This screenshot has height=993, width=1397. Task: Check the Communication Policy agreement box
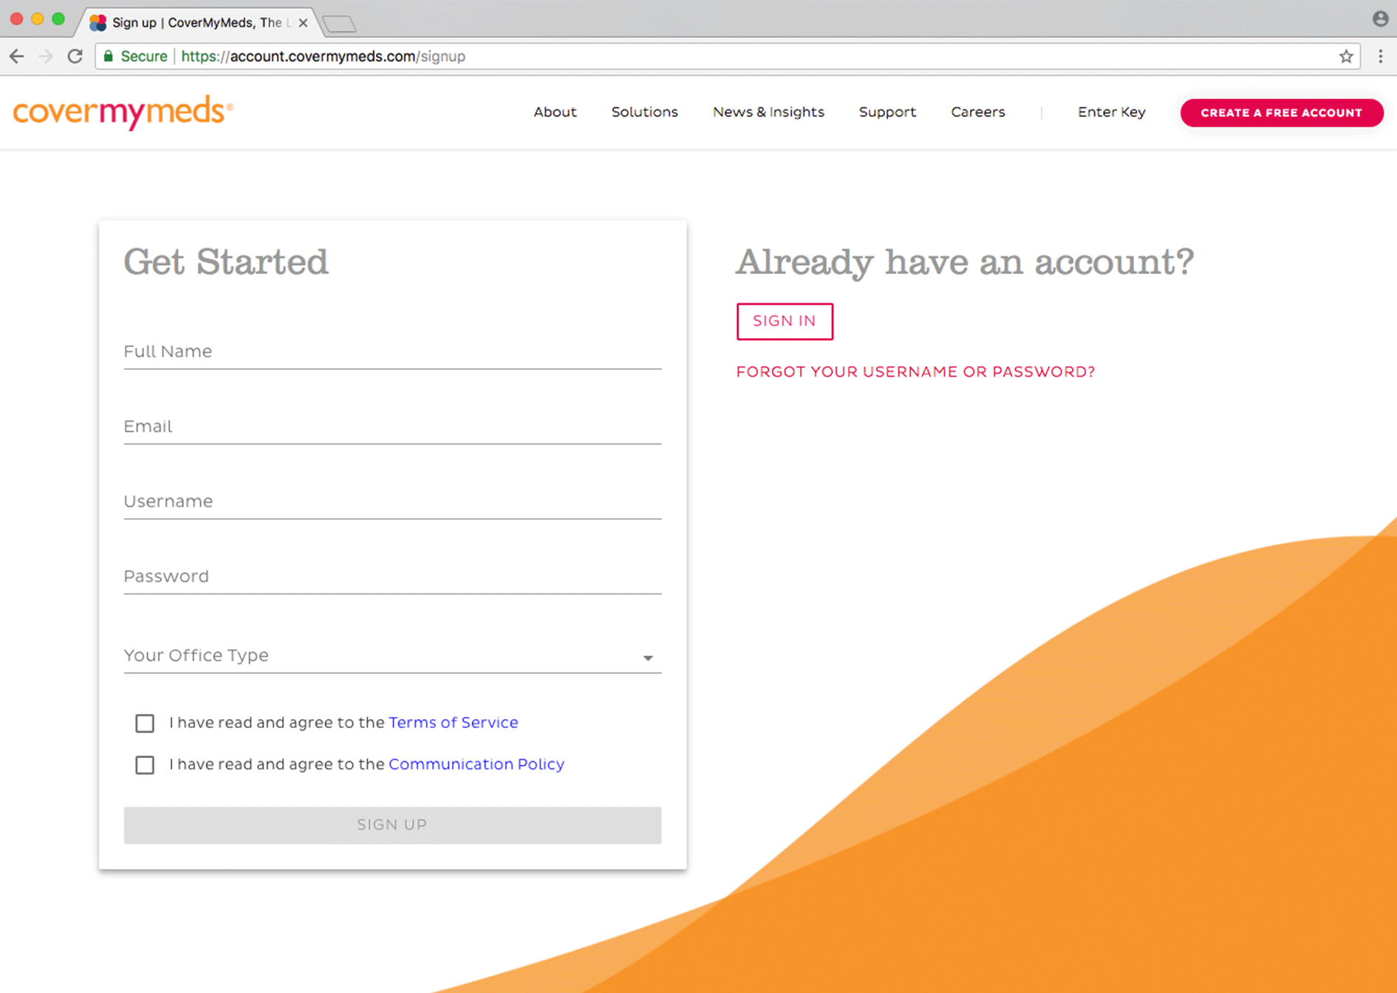(145, 764)
